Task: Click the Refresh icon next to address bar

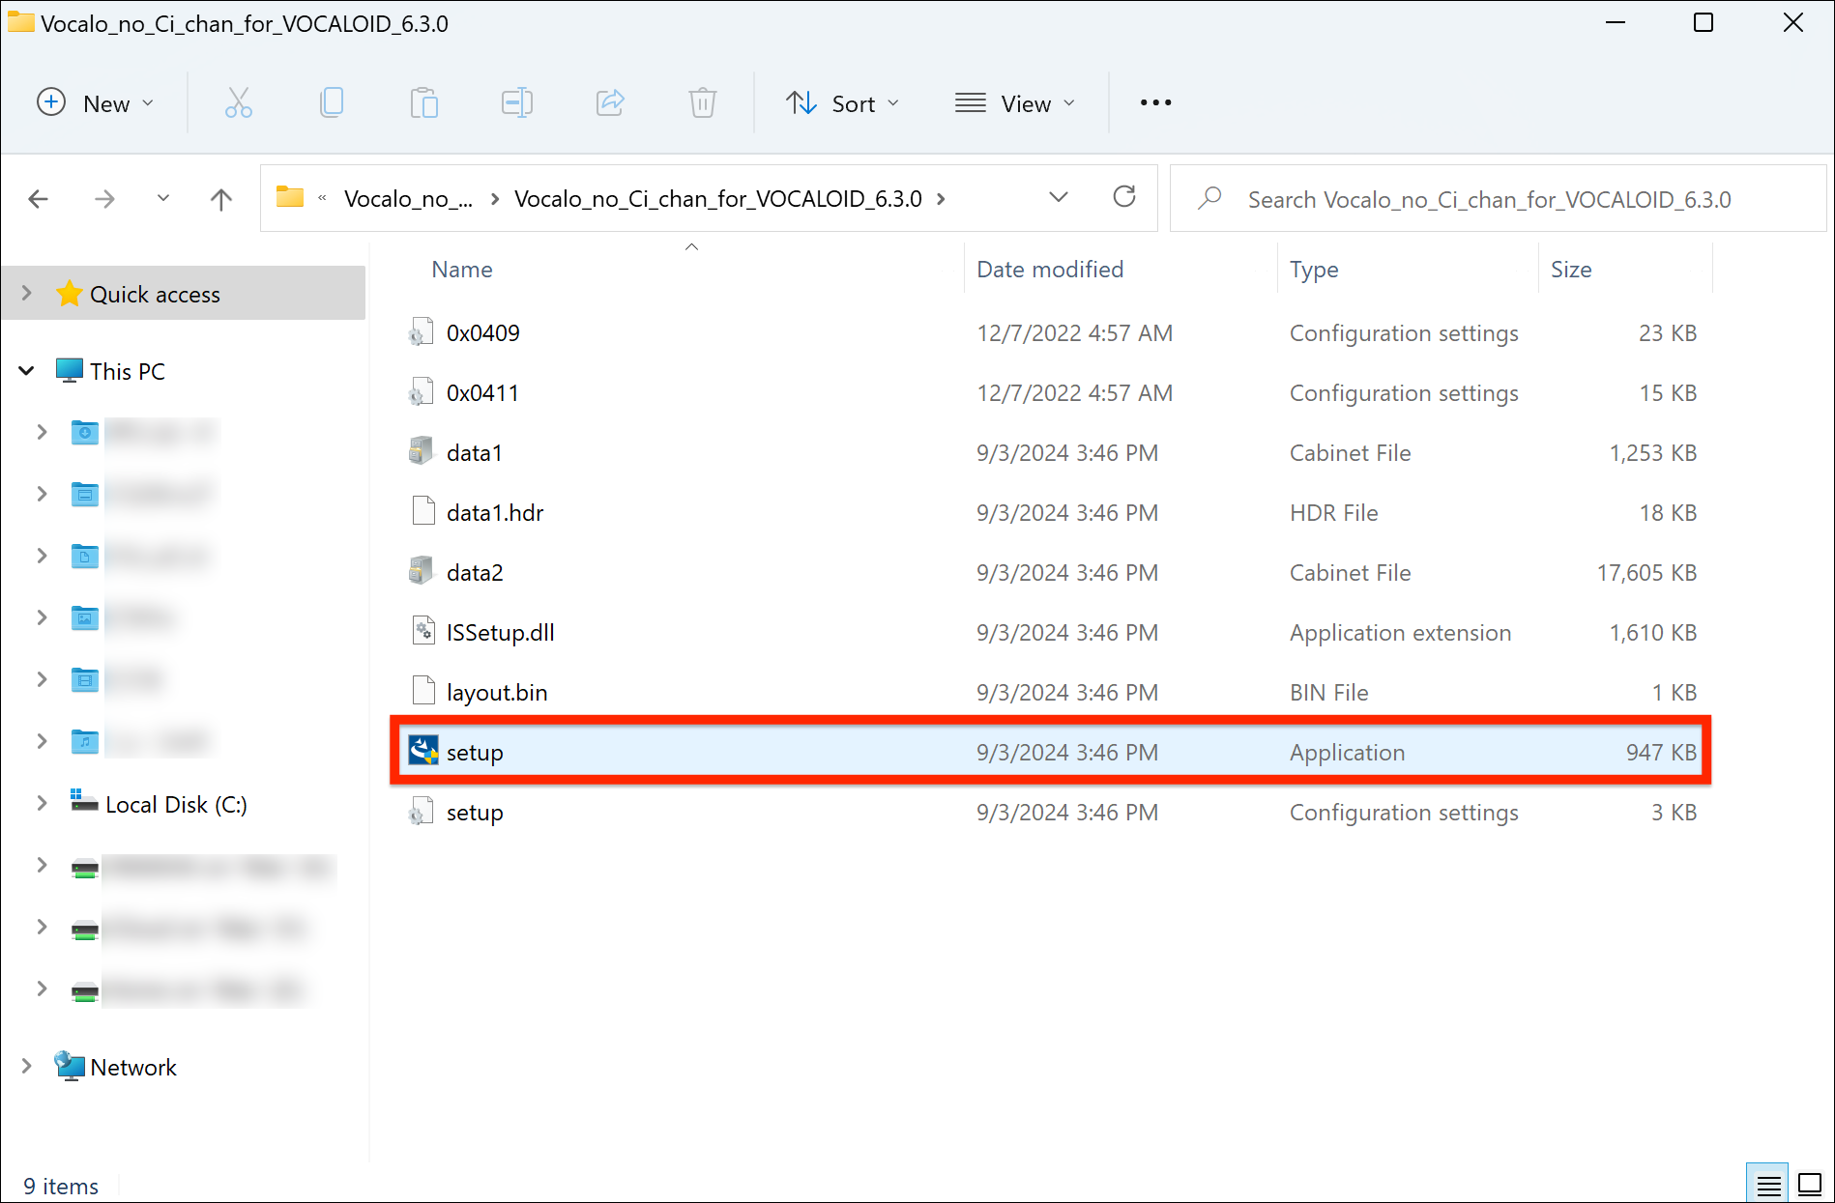Action: pyautogui.click(x=1124, y=197)
